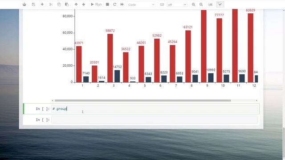
Task: Click the value label 83829
Action: [x=250, y=10]
